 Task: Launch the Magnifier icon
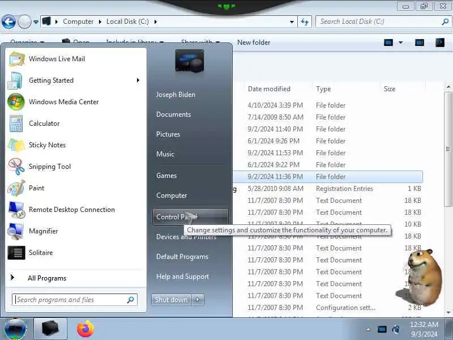click(x=16, y=231)
